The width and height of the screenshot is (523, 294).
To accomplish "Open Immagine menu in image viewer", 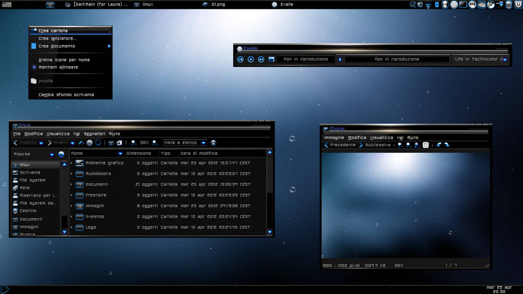I will [x=334, y=137].
